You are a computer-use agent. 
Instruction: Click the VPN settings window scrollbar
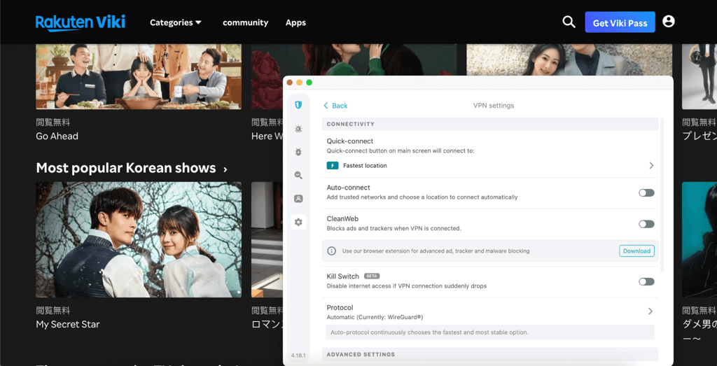(662, 195)
